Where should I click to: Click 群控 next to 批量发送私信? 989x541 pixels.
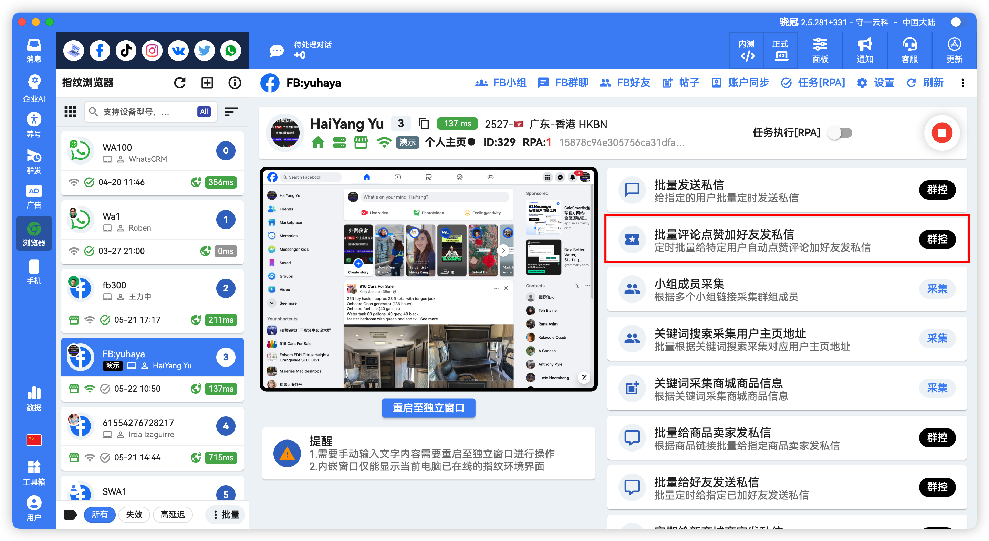pos(938,190)
